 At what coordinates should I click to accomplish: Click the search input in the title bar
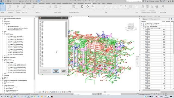134,1
